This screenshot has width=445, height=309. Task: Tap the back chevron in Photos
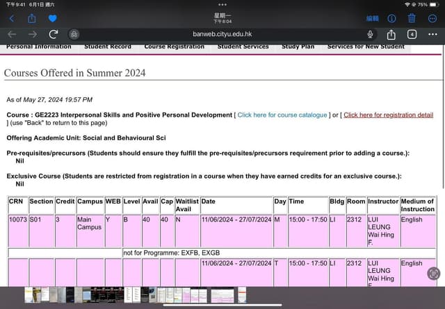tap(11, 18)
